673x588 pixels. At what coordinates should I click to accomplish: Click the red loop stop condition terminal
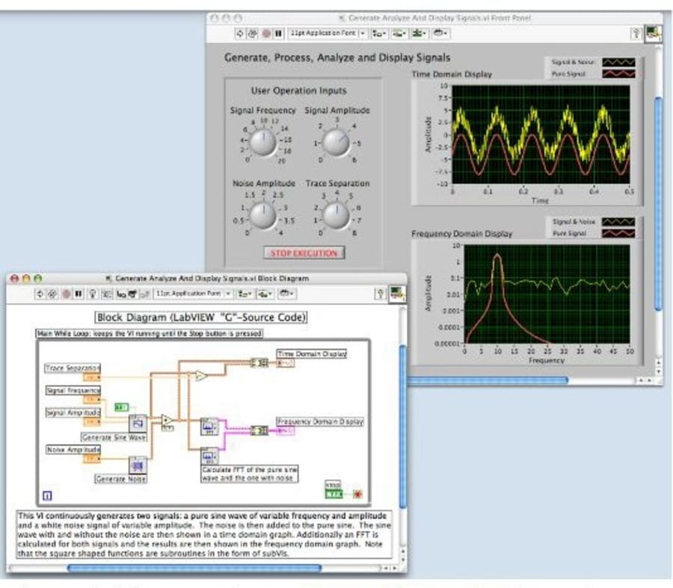(357, 494)
